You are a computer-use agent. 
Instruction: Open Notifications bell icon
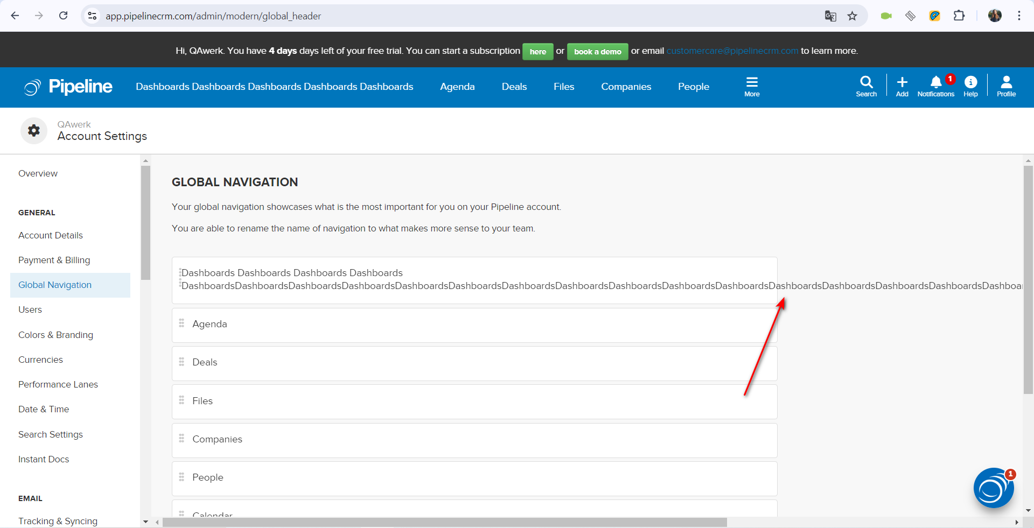[x=936, y=86]
